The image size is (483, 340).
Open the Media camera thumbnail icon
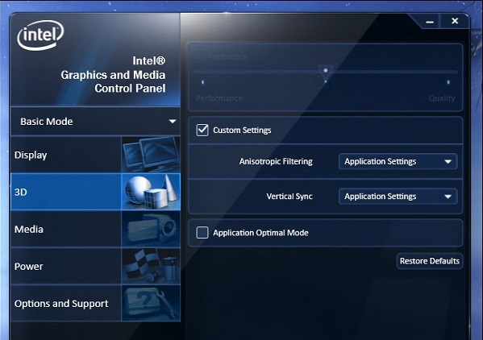tap(151, 230)
